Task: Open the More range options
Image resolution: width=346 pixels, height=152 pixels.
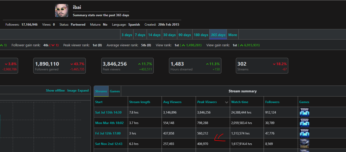Action: point(233,35)
